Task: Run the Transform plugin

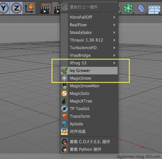Action: click(x=89, y=116)
